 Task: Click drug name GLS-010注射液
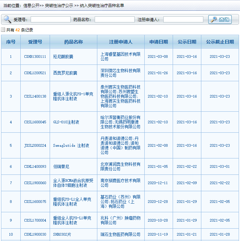point(66,122)
